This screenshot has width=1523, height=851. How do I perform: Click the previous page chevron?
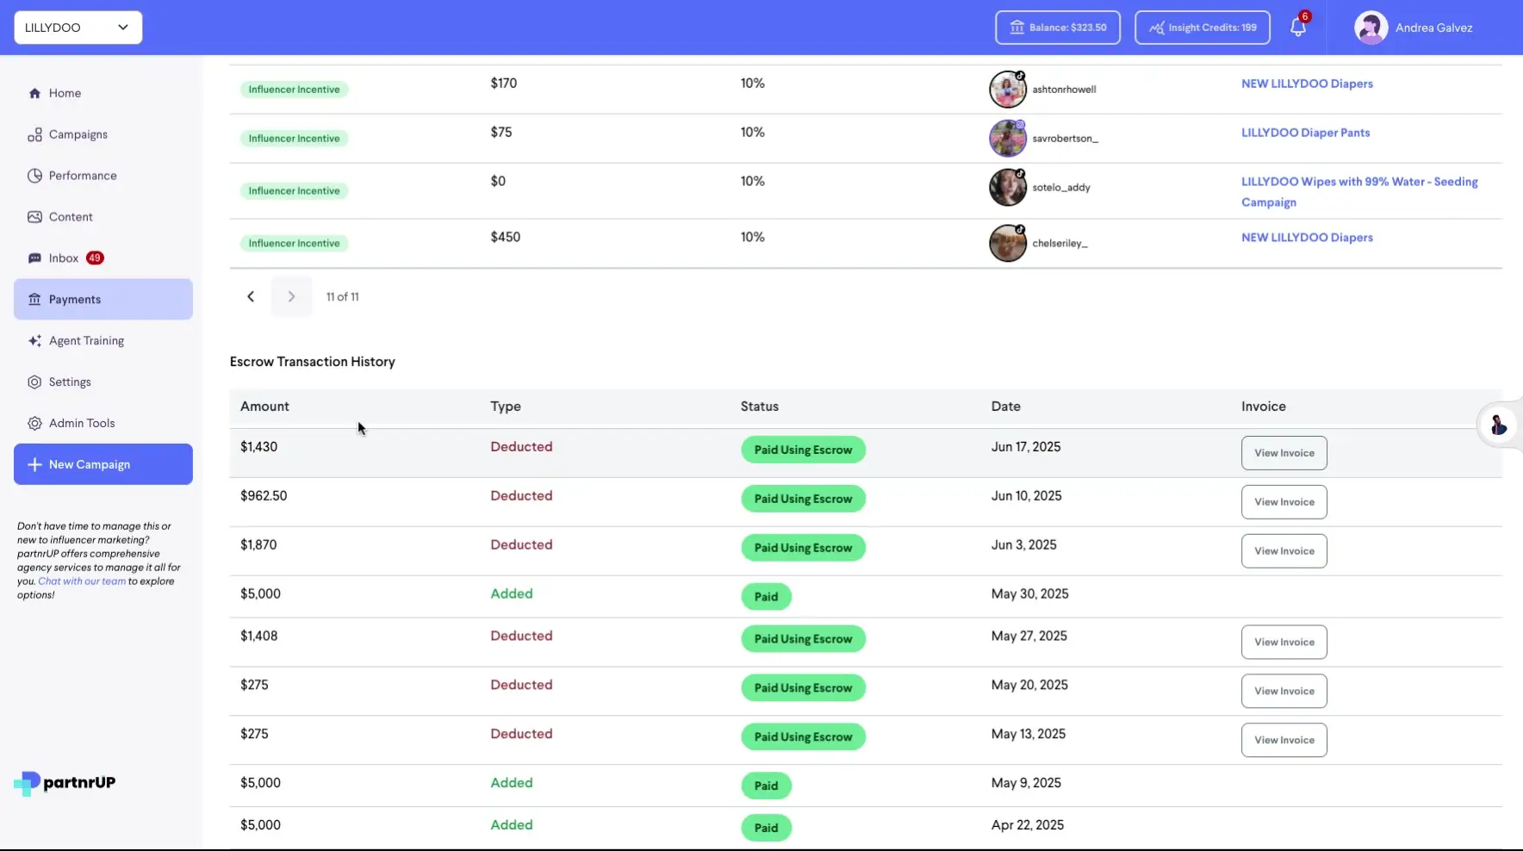250,296
